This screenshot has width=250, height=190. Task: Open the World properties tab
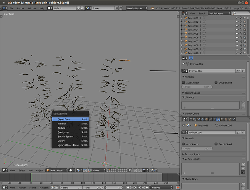click(x=203, y=119)
